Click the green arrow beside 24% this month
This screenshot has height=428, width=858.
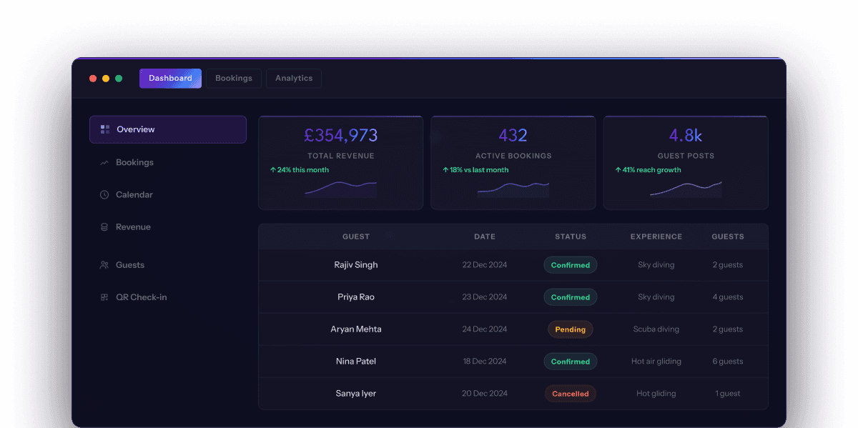272,170
